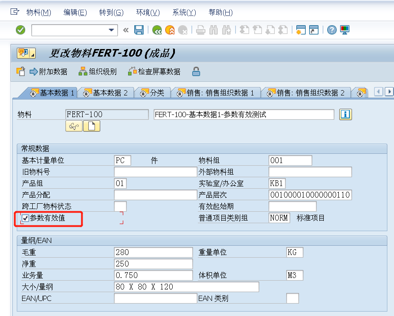Click the glasses display icon under material
The height and width of the screenshot is (316, 394).
click(74, 126)
